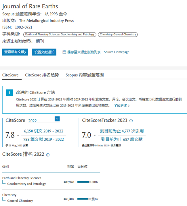Click the 到目前为止 687 篇文献 link
This screenshot has height=206, width=187.
pyautogui.click(x=122, y=139)
